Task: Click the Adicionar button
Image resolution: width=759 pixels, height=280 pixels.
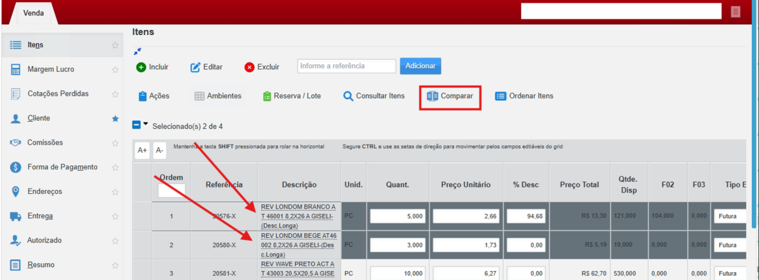Action: point(420,65)
